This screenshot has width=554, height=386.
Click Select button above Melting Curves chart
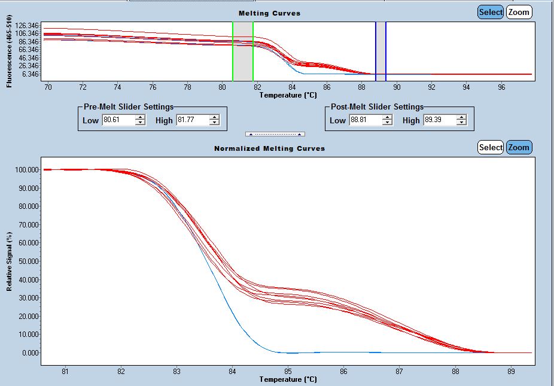pos(491,12)
